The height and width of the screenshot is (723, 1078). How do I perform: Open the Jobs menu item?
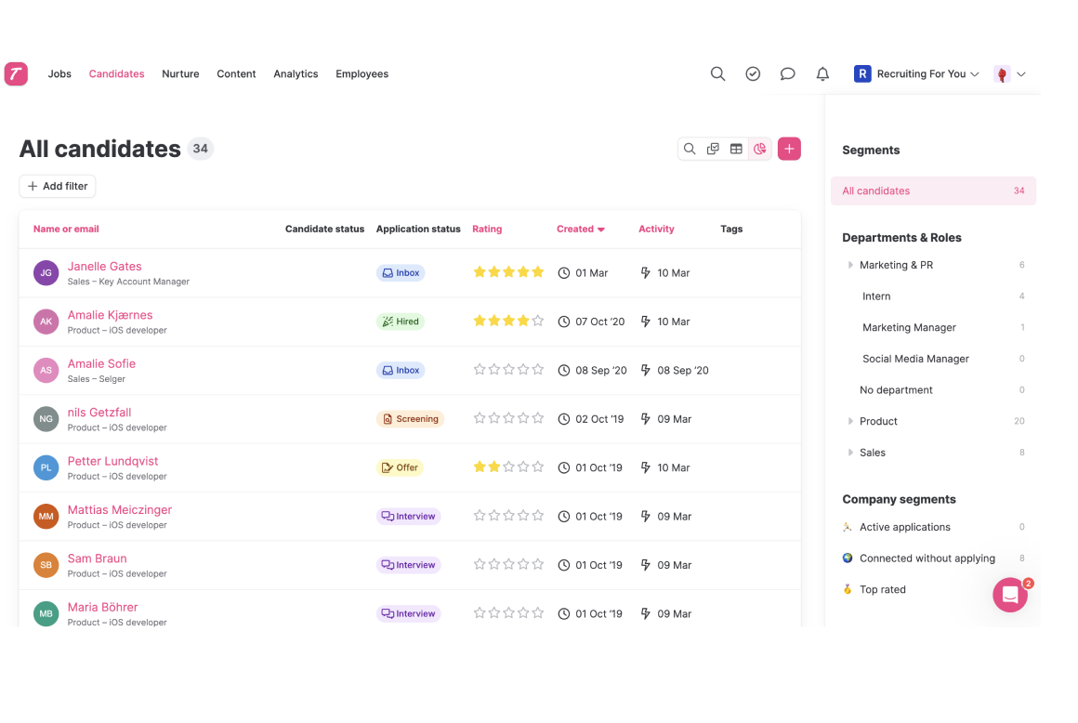click(59, 73)
